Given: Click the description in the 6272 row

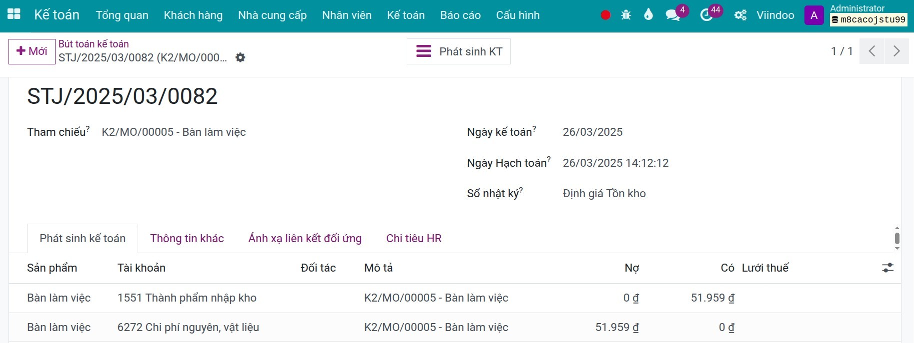Looking at the screenshot, I should point(436,328).
